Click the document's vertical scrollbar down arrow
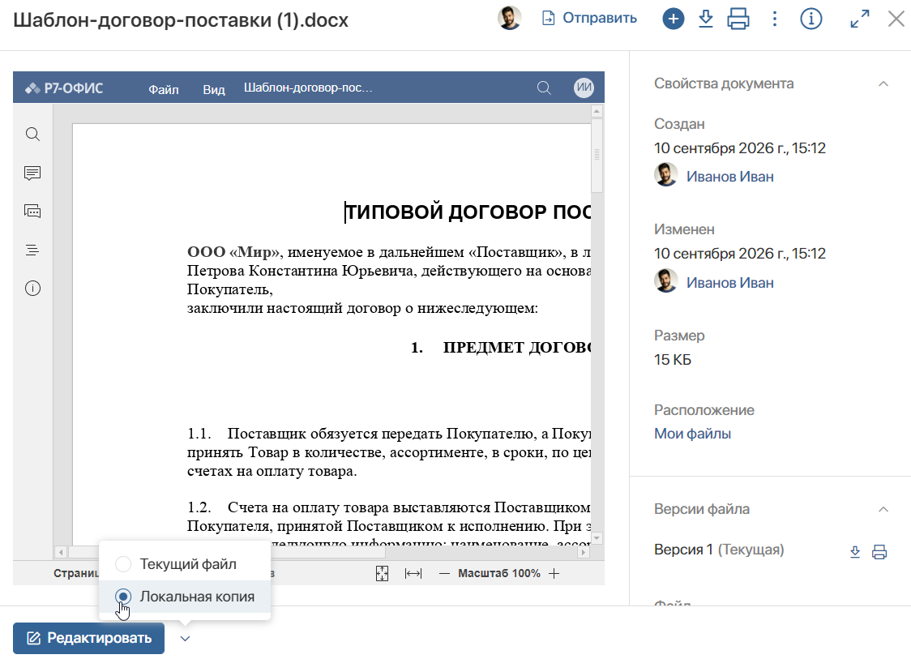The height and width of the screenshot is (659, 911). point(597,538)
